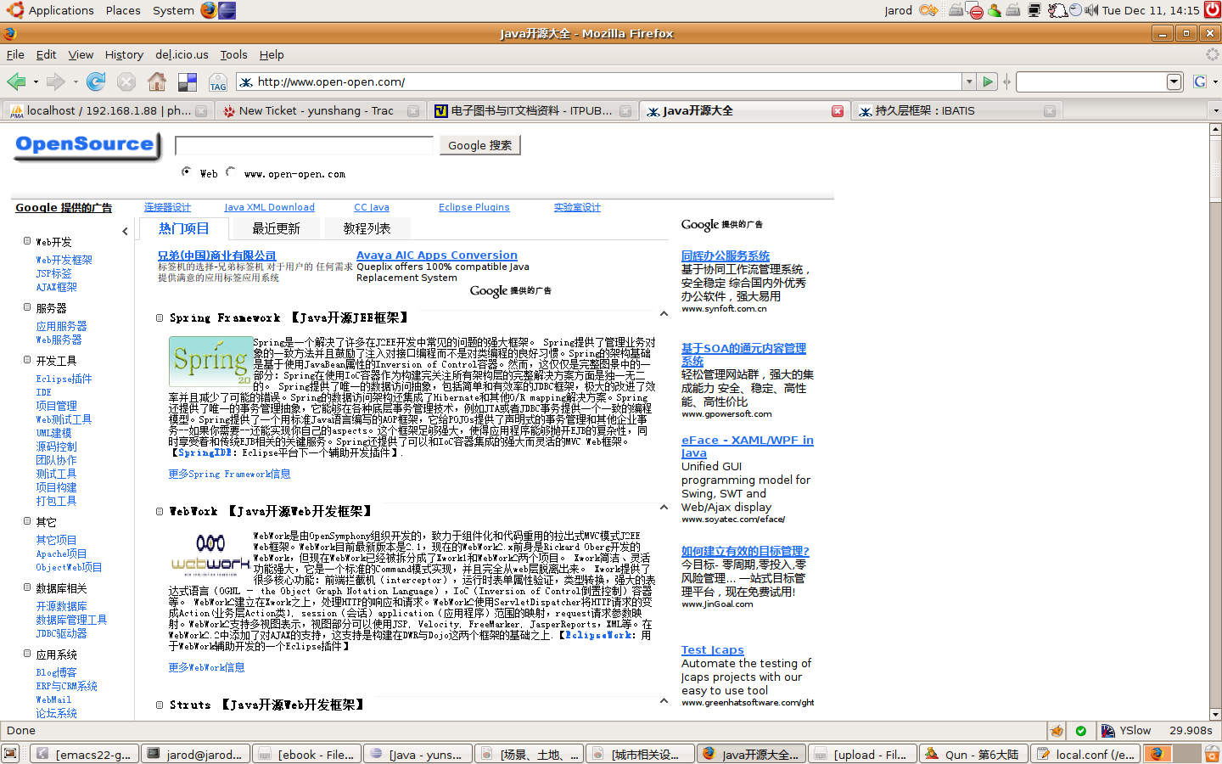
Task: Collapse WebWork section with up caret
Action: point(664,507)
